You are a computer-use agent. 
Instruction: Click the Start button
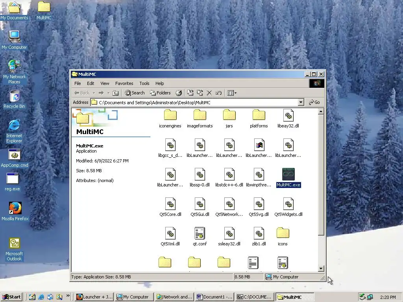(x=11, y=297)
